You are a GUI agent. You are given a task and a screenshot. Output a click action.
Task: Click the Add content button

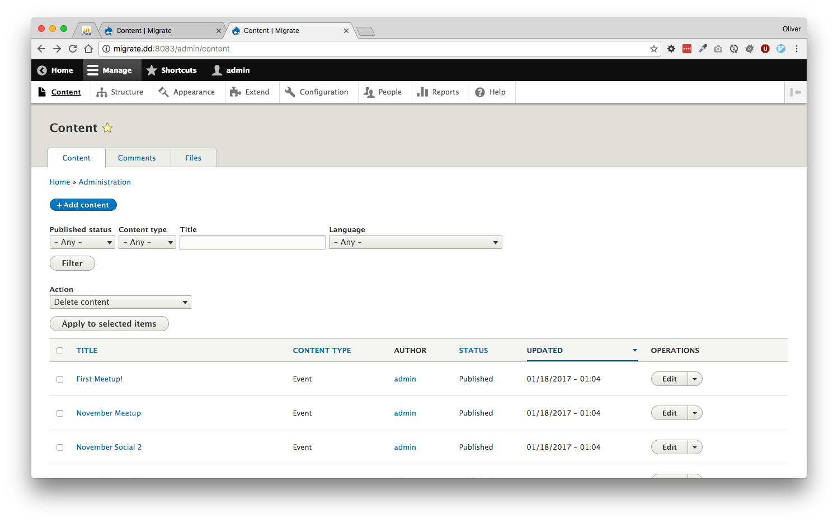pyautogui.click(x=83, y=205)
